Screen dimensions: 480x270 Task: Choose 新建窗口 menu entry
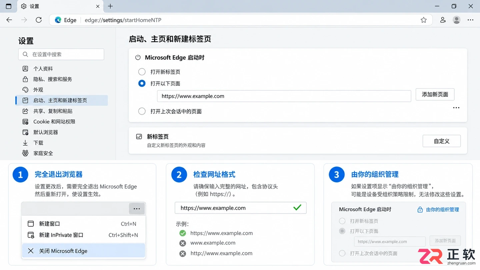83,224
